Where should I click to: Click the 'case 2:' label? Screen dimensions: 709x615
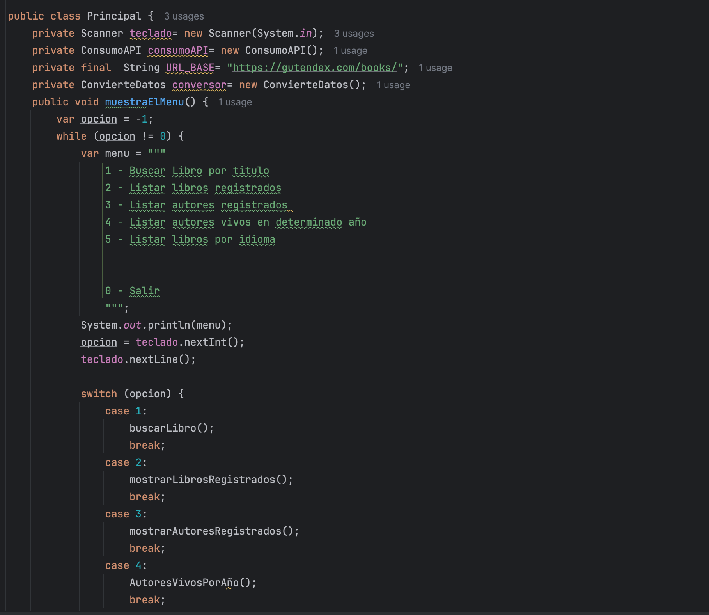[126, 462]
